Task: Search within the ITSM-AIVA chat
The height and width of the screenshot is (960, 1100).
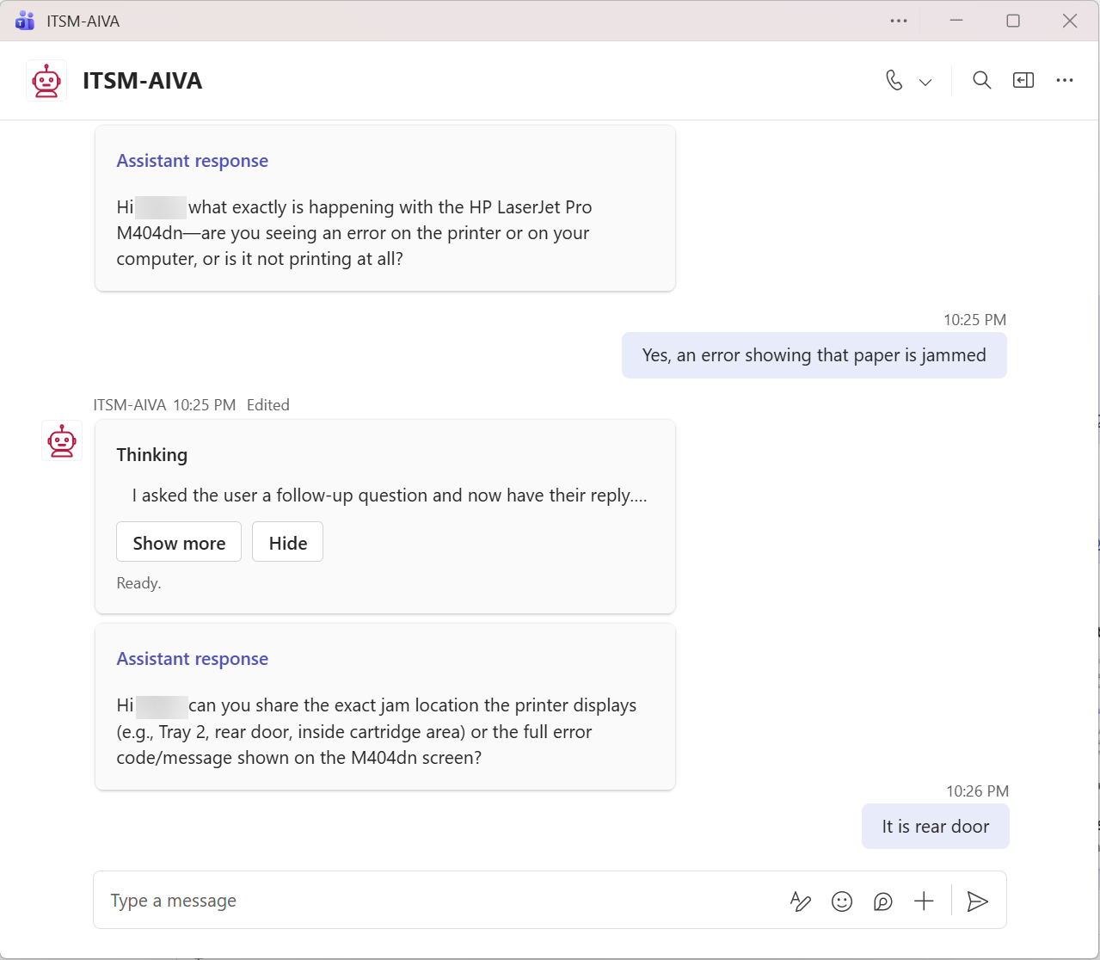Action: (981, 81)
